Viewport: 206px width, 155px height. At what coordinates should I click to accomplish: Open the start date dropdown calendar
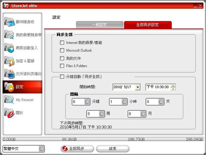(138, 87)
